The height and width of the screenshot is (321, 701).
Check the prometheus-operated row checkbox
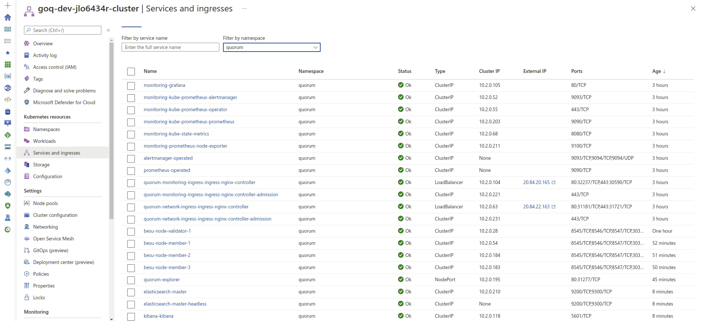pyautogui.click(x=131, y=171)
